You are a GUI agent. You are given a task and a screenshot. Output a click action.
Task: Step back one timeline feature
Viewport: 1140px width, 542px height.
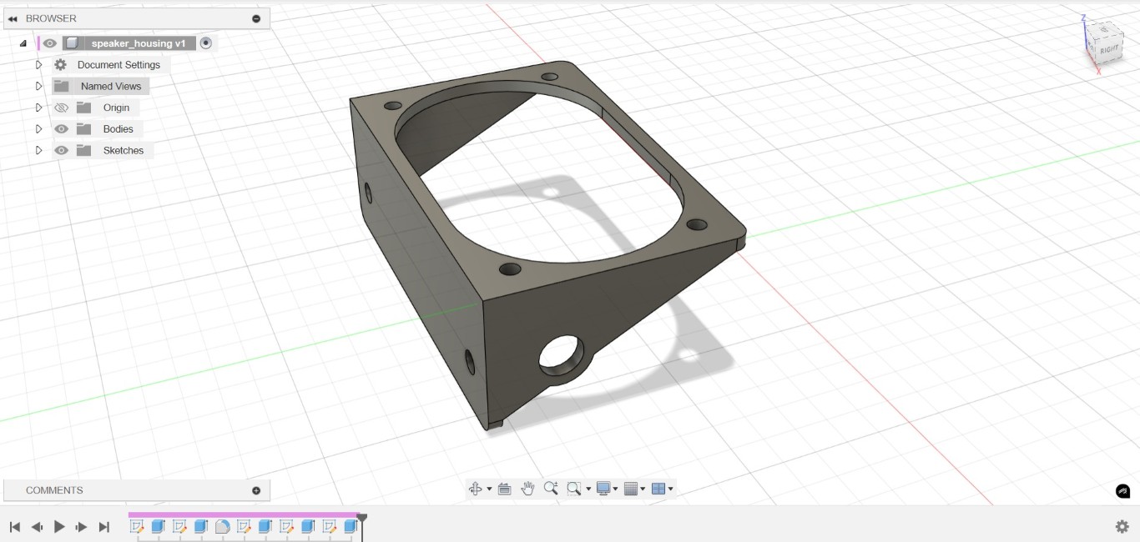(37, 527)
